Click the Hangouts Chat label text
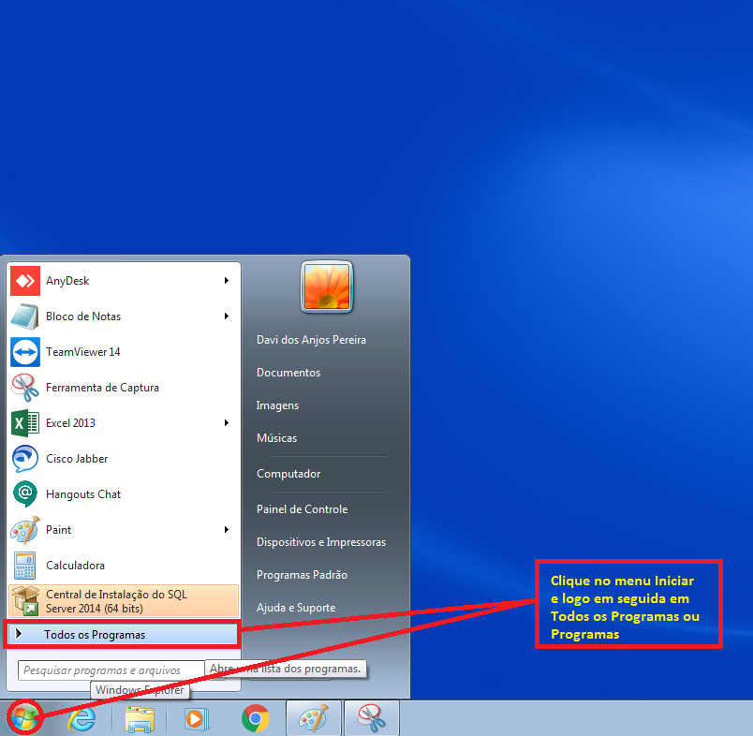The height and width of the screenshot is (736, 753). coord(83,494)
